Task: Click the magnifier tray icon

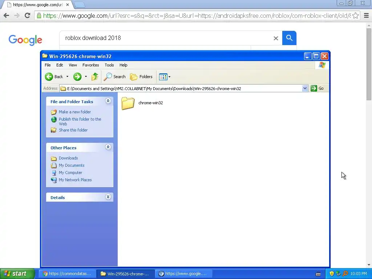Action: click(x=345, y=274)
